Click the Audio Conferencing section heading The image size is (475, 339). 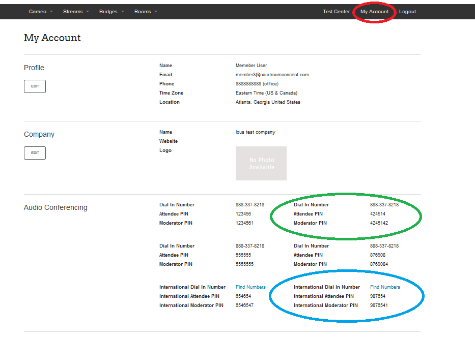pos(55,207)
